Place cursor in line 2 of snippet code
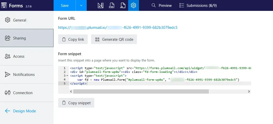 click(133, 72)
